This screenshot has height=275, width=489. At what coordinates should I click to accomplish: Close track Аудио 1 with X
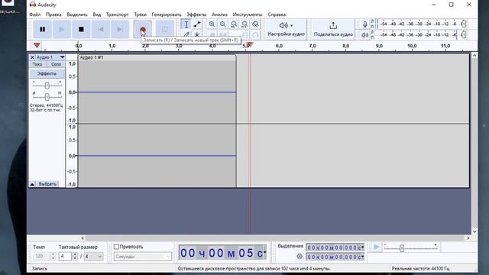click(32, 57)
